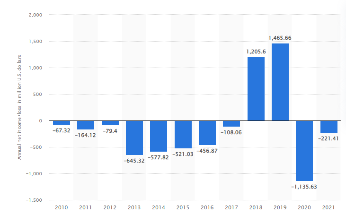
Task: Click the −164.12 data label
Action: pyautogui.click(x=86, y=136)
